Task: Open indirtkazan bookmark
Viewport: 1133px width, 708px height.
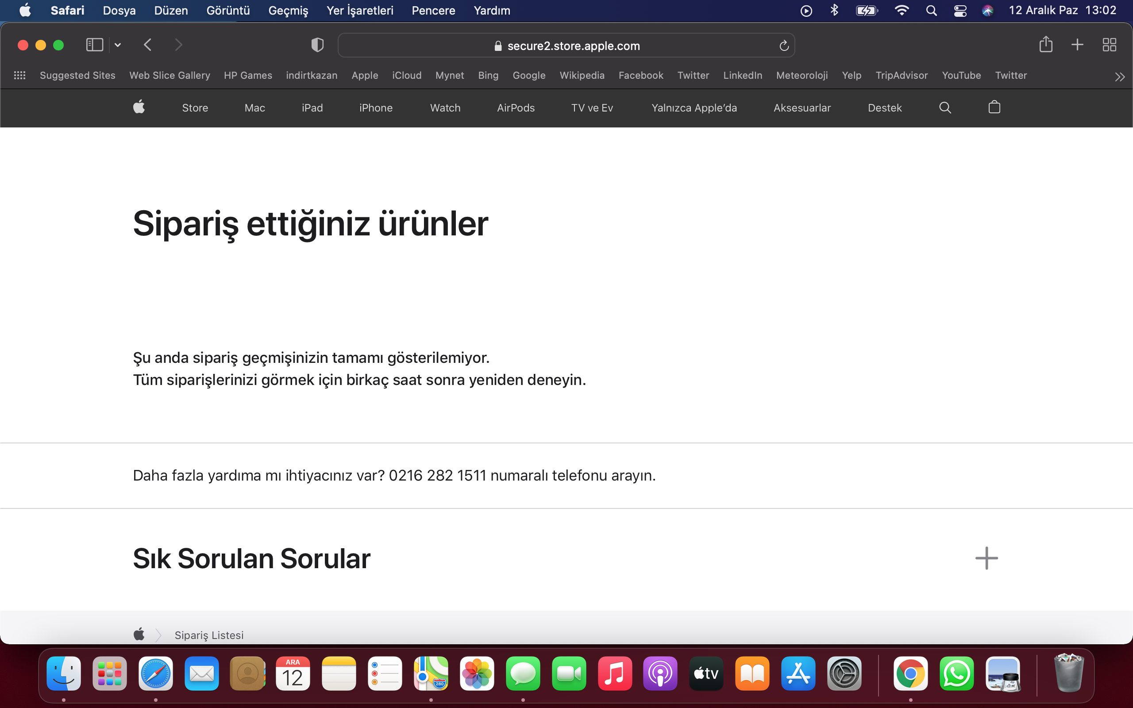Action: click(311, 75)
